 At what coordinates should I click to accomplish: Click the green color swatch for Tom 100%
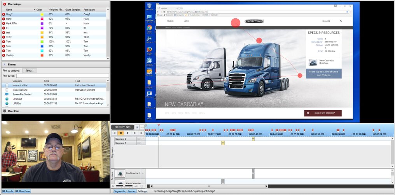(42, 42)
